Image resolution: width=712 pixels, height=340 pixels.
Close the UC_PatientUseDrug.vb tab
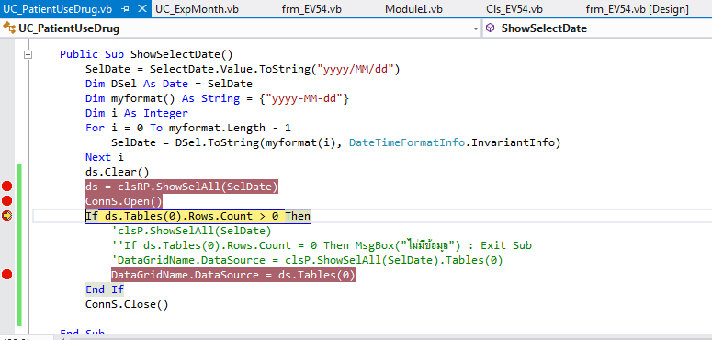tap(142, 8)
